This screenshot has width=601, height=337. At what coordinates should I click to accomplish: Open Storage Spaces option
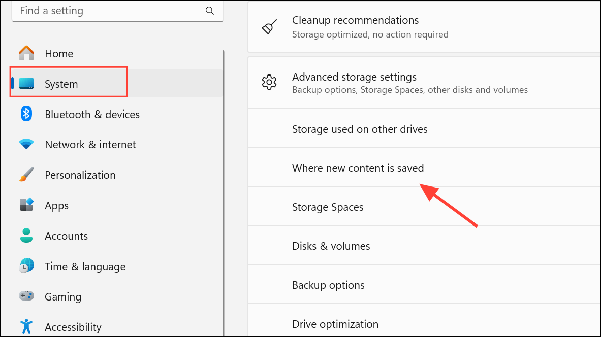(x=328, y=207)
